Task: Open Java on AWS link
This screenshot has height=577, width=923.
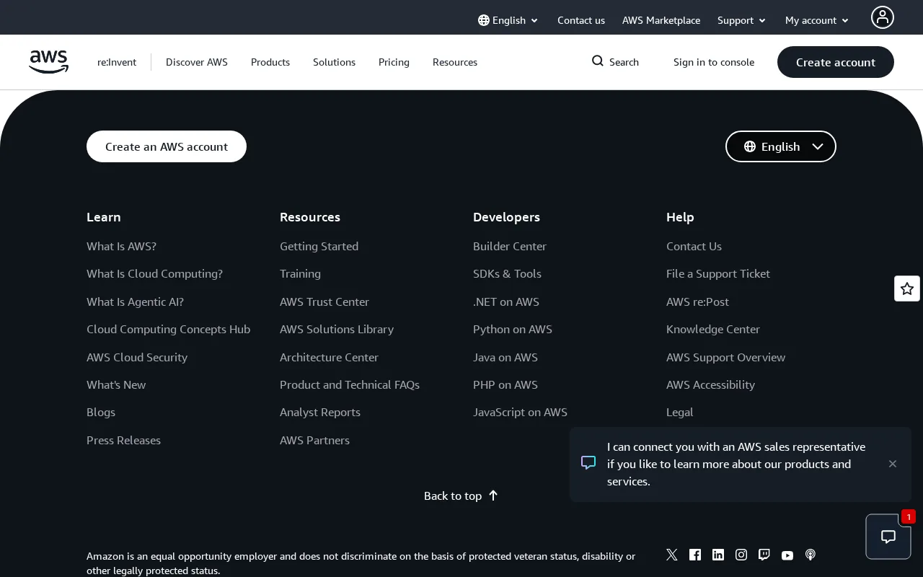Action: [x=505, y=357]
